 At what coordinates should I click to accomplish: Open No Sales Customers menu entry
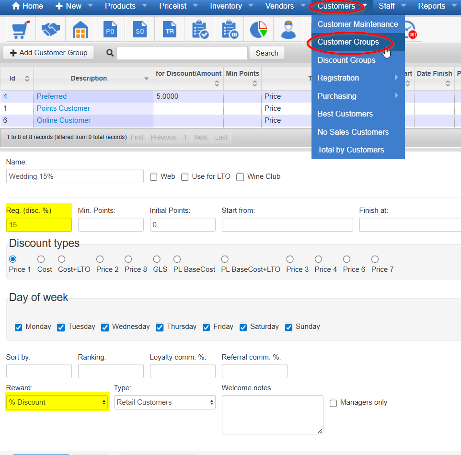coord(358,132)
